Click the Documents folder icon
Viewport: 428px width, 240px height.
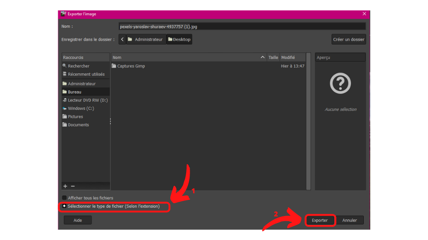pos(65,125)
